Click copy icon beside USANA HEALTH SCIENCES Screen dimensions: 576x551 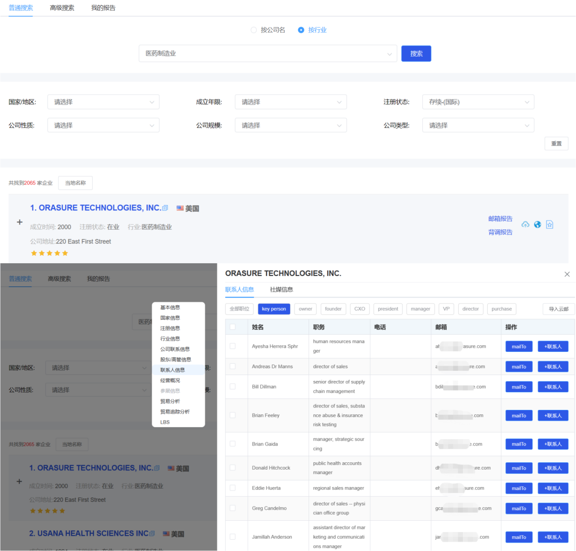[x=152, y=534]
